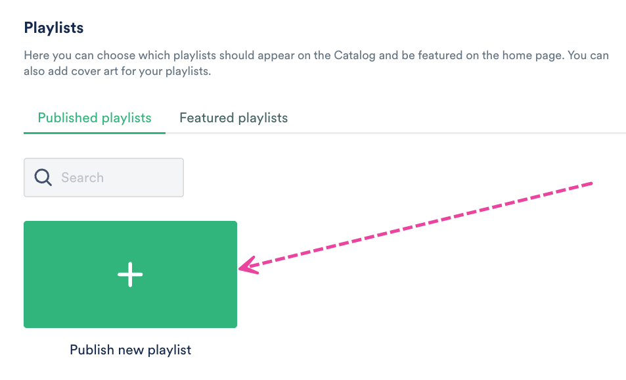Screen dimensions: 626x380
Task: Click the Search placeholder text
Action: pos(83,178)
